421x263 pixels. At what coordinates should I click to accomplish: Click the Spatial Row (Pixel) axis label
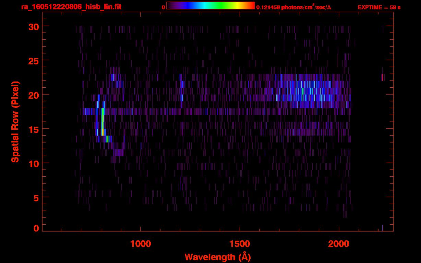(x=15, y=122)
